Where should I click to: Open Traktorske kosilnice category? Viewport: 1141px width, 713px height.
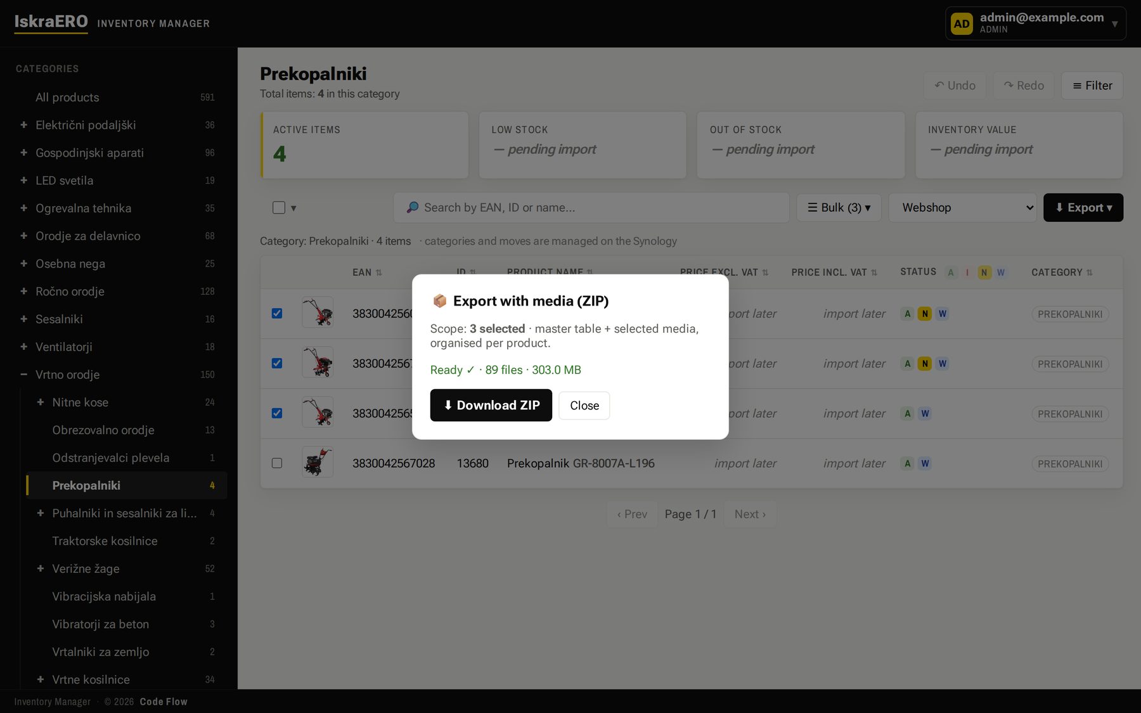coord(127,541)
